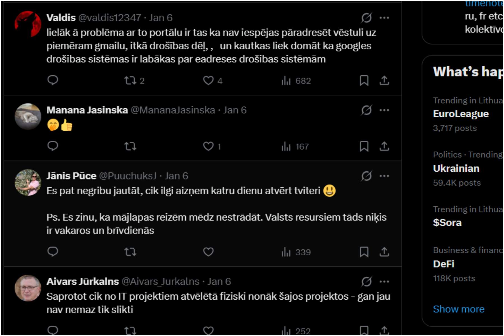Viewport: 504px width, 336px height.
Task: Like Valdis's post
Action: point(208,81)
